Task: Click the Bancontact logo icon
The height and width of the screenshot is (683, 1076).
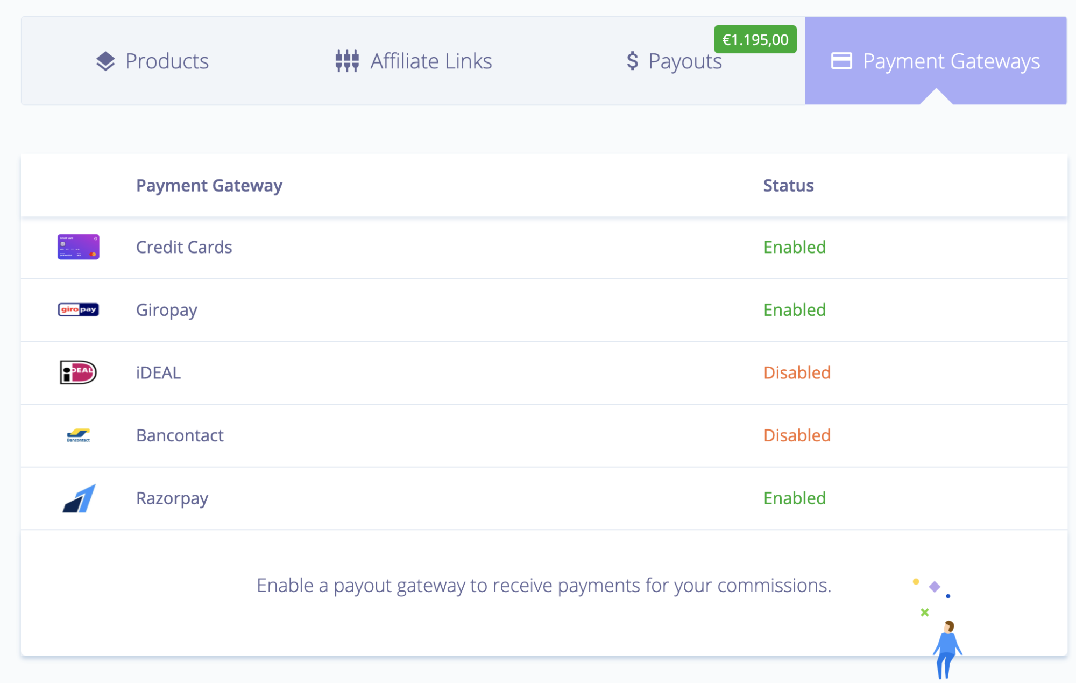Action: tap(79, 435)
